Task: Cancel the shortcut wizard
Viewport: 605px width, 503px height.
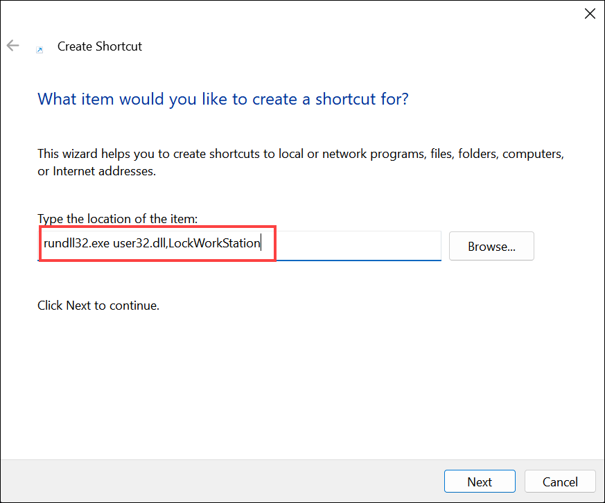Action: pos(560,482)
